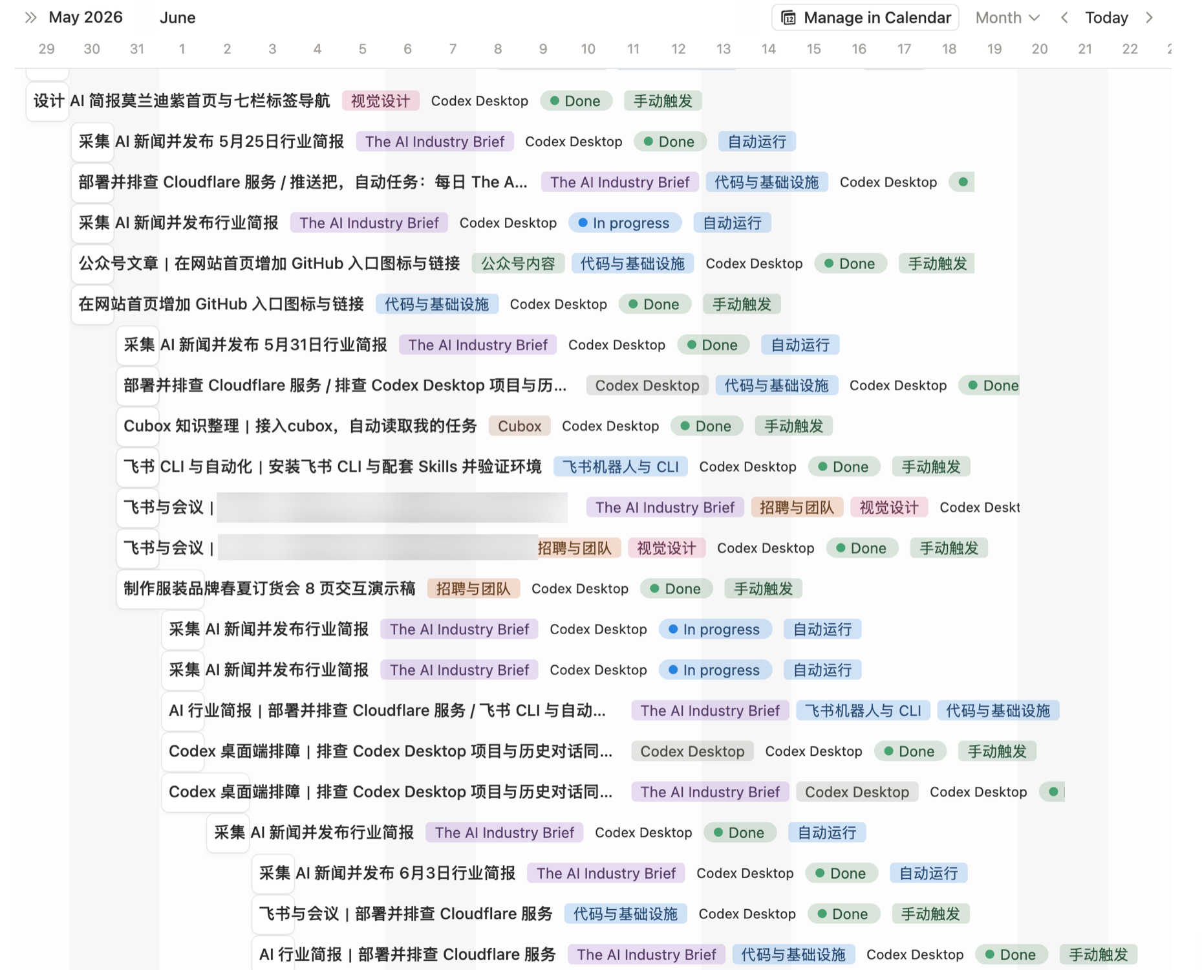Click 飞书机器人与 CLI tag on AI 行业简报 row
The height and width of the screenshot is (970, 1202).
click(x=863, y=711)
